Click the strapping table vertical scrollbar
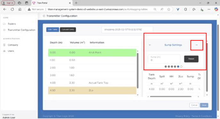 [137, 71]
